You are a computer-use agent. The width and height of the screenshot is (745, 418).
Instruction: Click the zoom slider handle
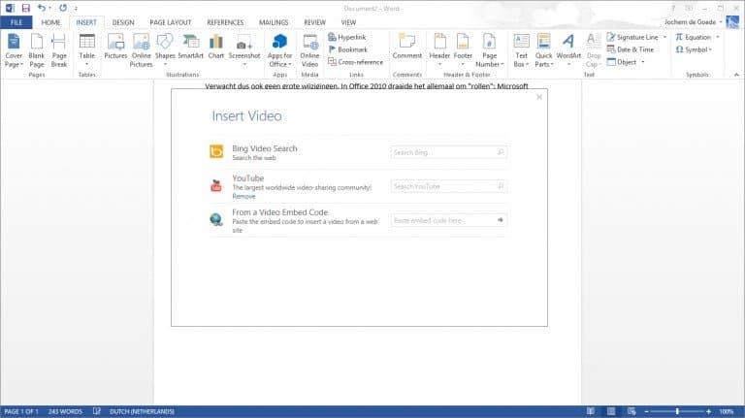click(x=677, y=411)
